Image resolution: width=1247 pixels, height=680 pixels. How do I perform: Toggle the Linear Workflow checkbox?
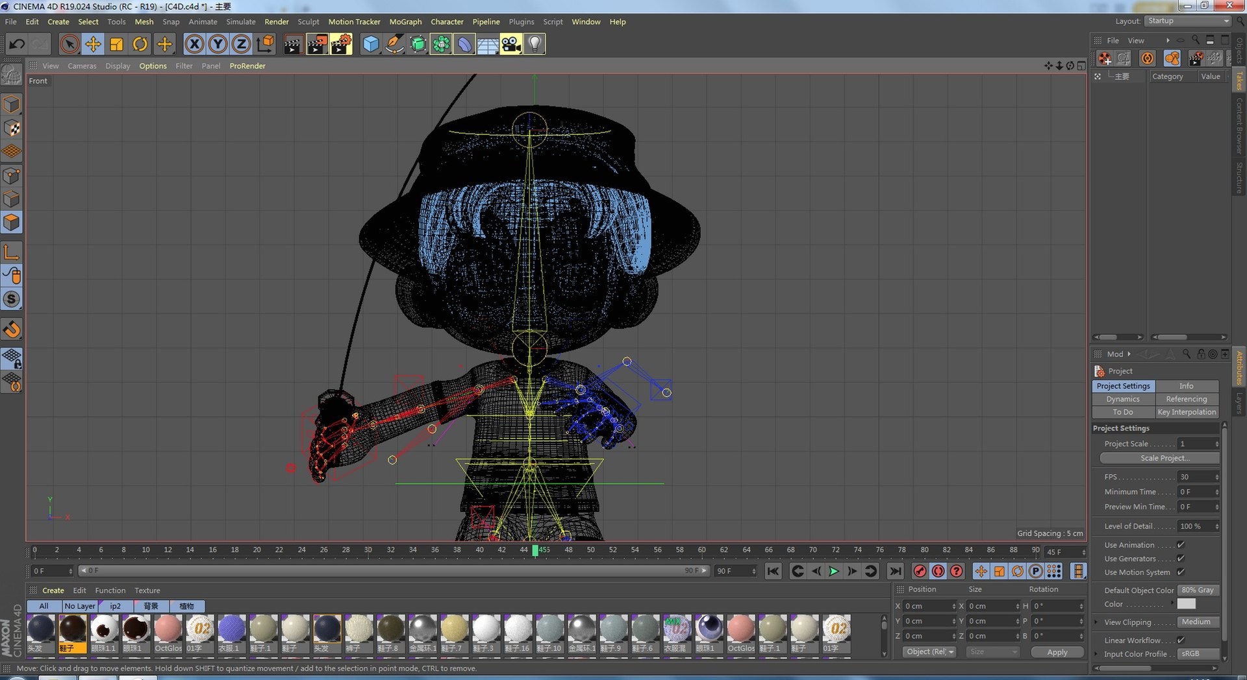[1181, 640]
